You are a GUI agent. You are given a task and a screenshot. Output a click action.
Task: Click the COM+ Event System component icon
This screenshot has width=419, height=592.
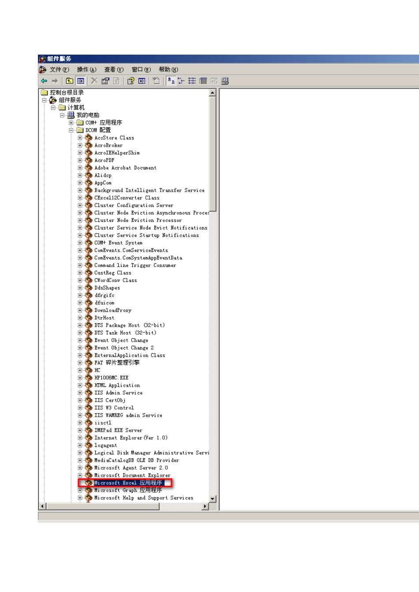[x=89, y=243]
